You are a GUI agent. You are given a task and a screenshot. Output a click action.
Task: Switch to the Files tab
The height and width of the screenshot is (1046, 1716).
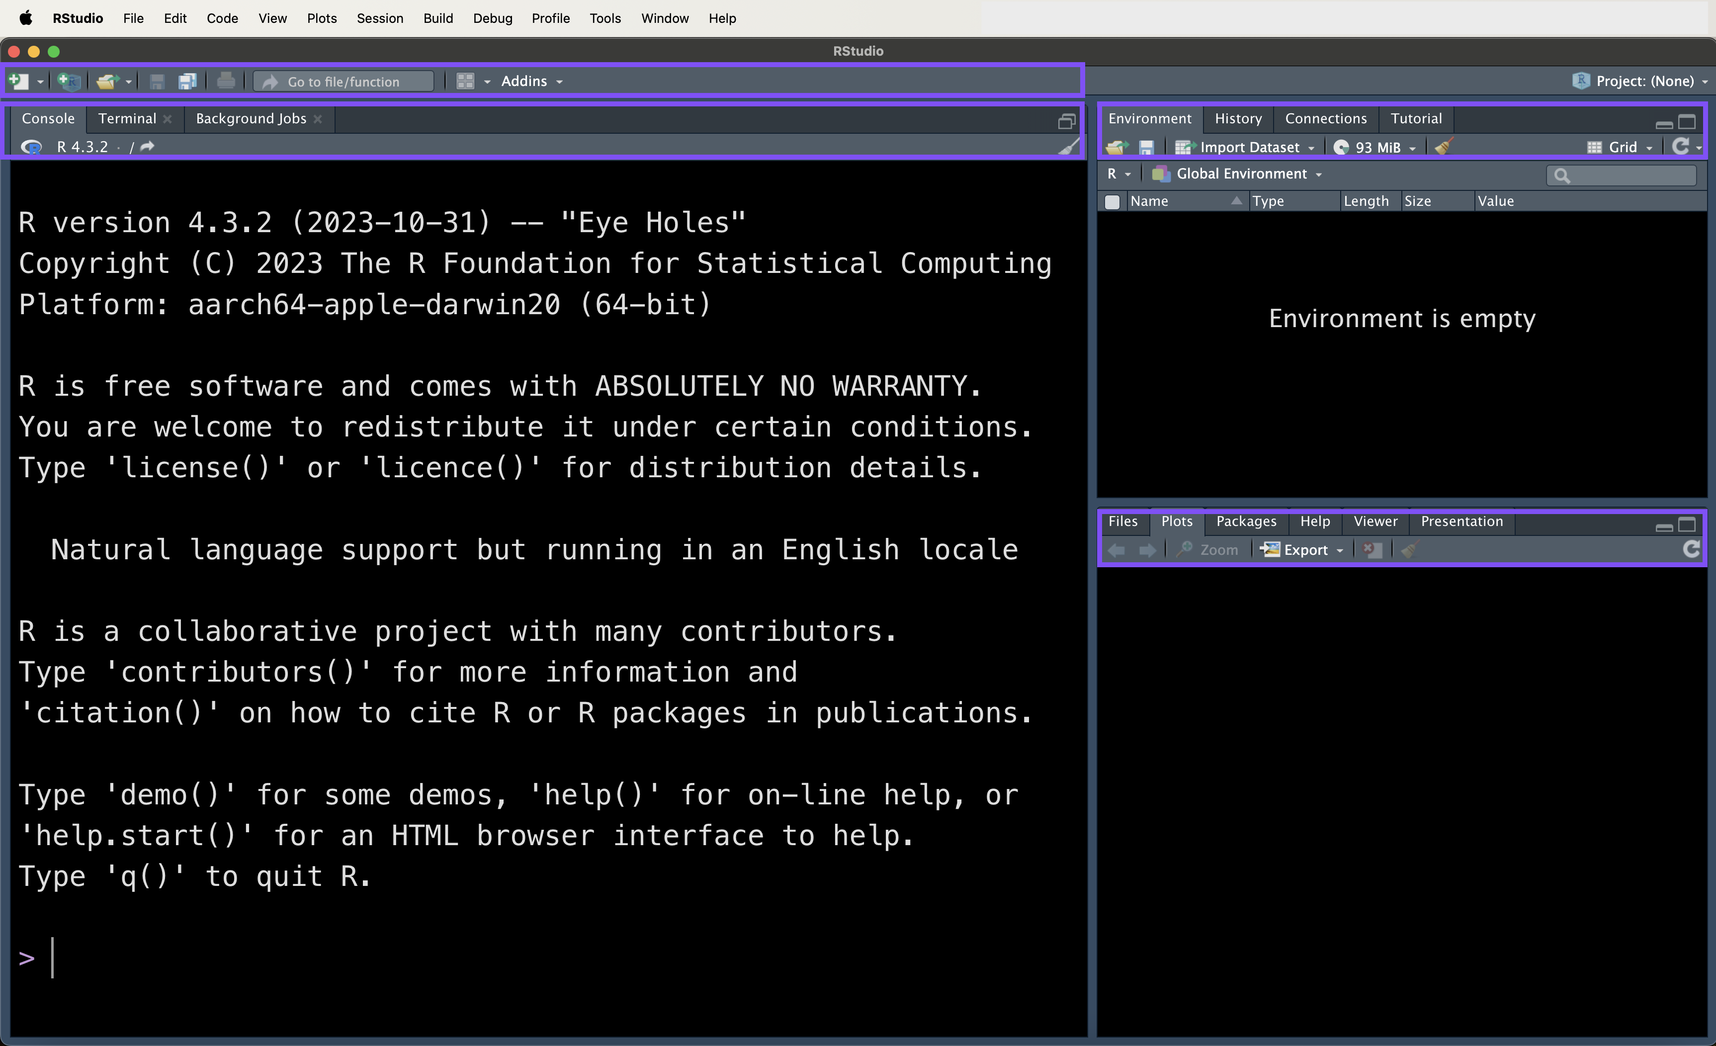1122,522
